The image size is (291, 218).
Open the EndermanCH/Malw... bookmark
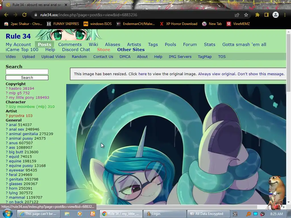pyautogui.click(x=136, y=24)
